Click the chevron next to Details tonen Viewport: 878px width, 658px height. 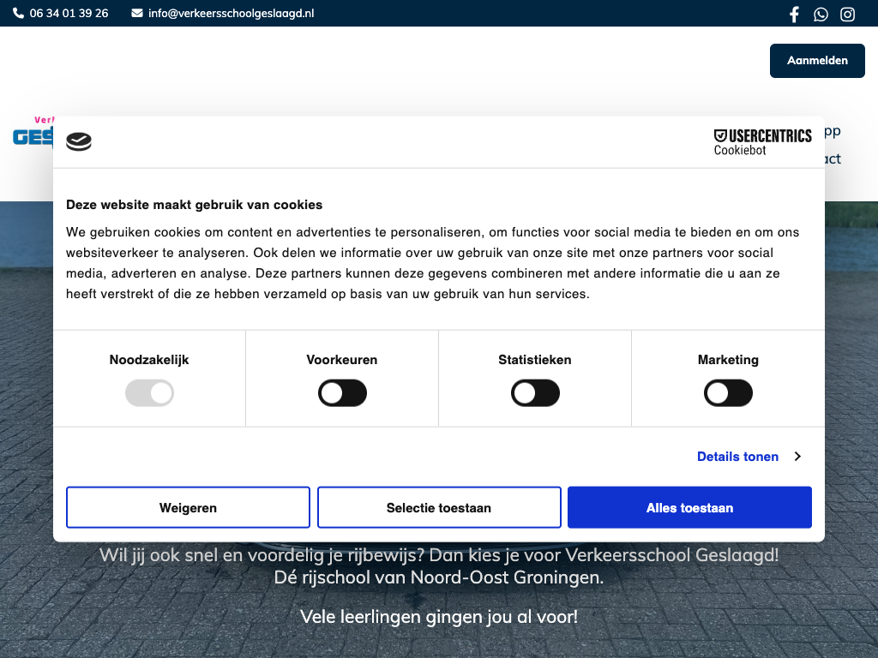pyautogui.click(x=797, y=457)
